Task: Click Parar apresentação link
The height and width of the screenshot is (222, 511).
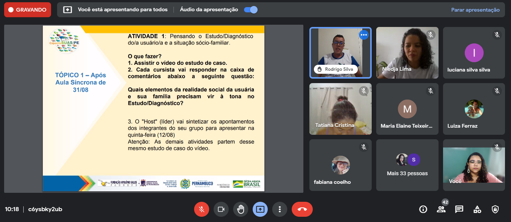Action: tap(475, 10)
